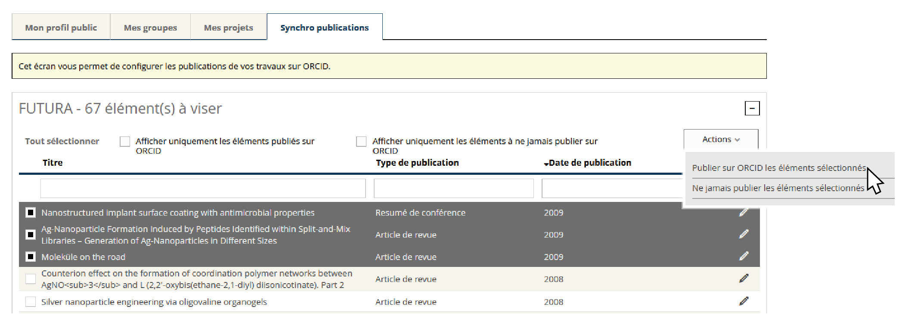Choose Ne jamais publier les éléments sélectionnés

pyautogui.click(x=778, y=188)
